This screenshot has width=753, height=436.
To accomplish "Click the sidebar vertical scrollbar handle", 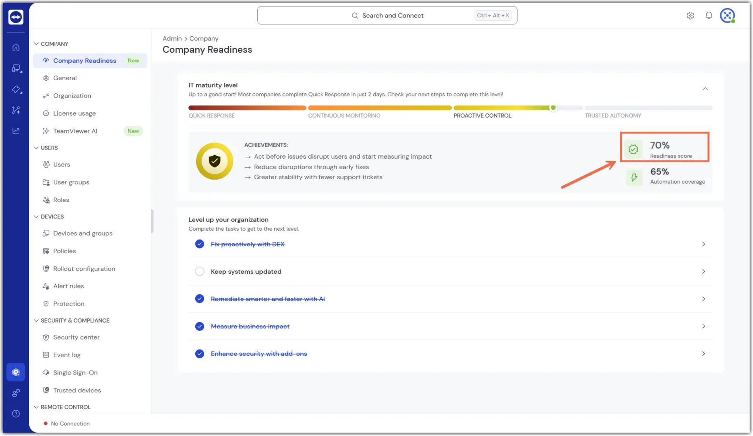I will (152, 221).
